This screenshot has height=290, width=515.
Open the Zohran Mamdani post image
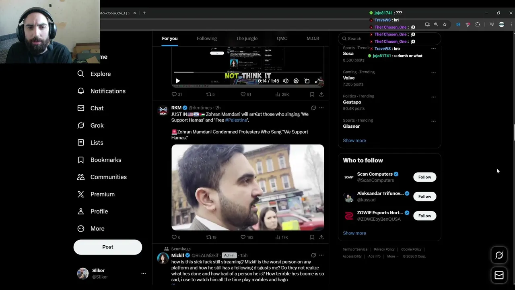pyautogui.click(x=247, y=187)
